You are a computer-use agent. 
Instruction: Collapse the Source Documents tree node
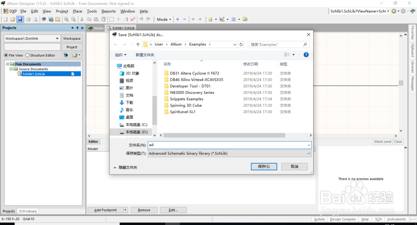tap(11, 69)
